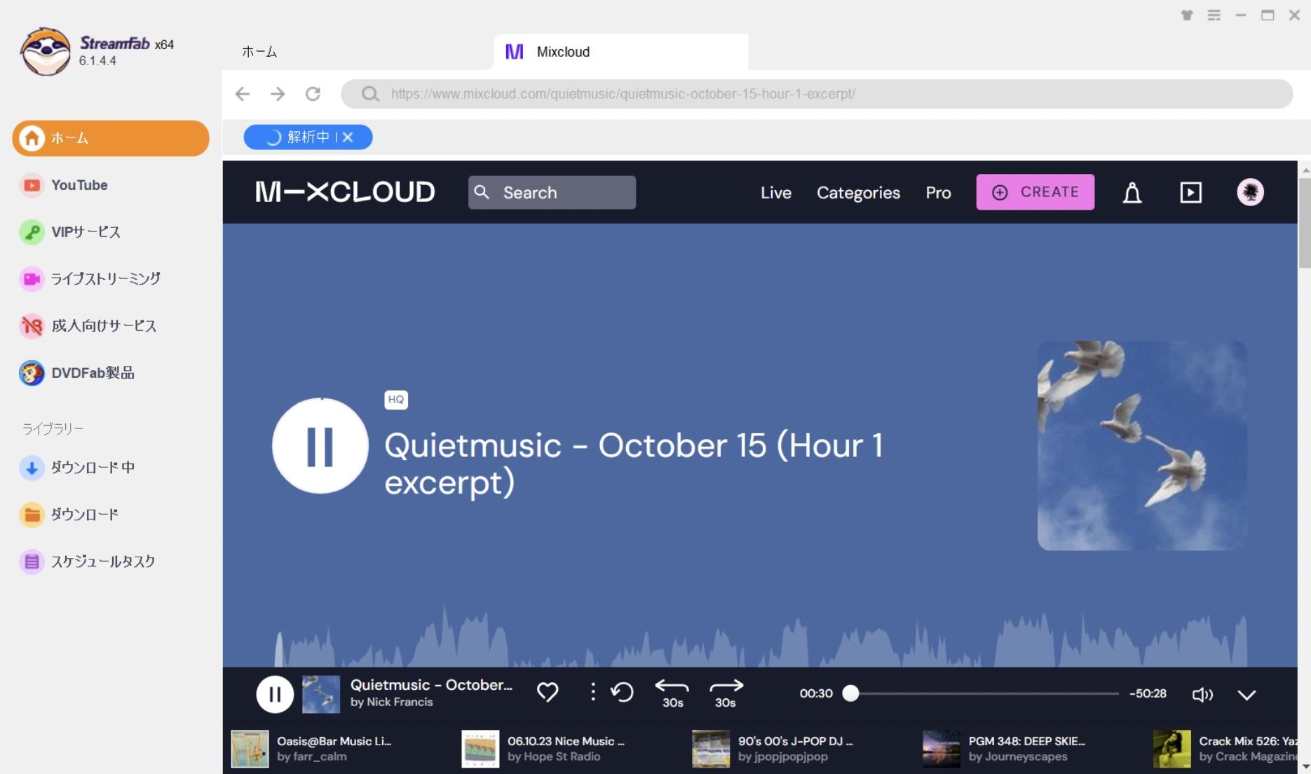Click the DVDFab products icon
Viewport: 1311px width, 774px height.
pyautogui.click(x=32, y=373)
